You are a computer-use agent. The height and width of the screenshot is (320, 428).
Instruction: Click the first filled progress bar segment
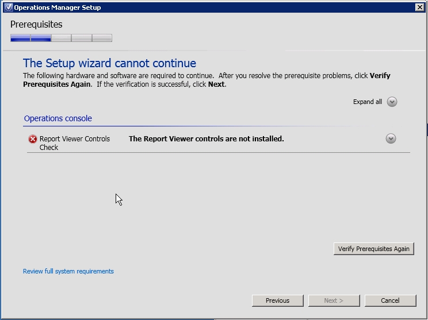[x=20, y=38]
